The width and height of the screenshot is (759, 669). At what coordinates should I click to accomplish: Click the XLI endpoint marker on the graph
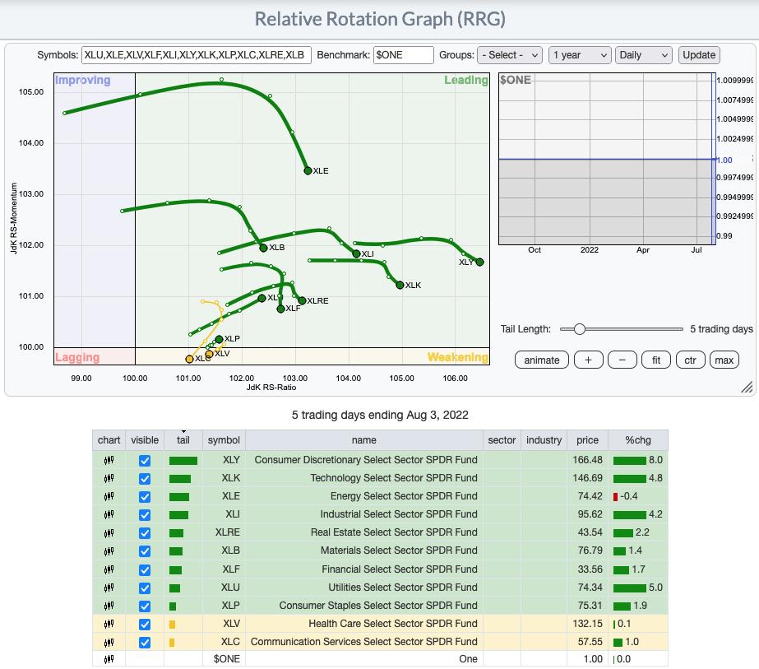tap(356, 253)
